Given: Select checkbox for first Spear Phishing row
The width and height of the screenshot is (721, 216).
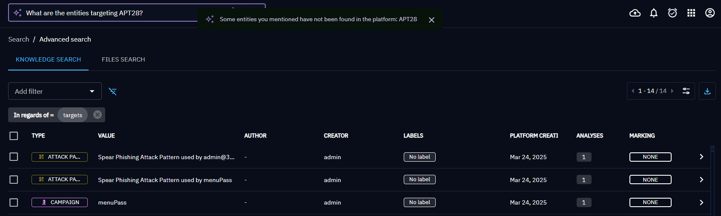Looking at the screenshot, I should pos(14,157).
